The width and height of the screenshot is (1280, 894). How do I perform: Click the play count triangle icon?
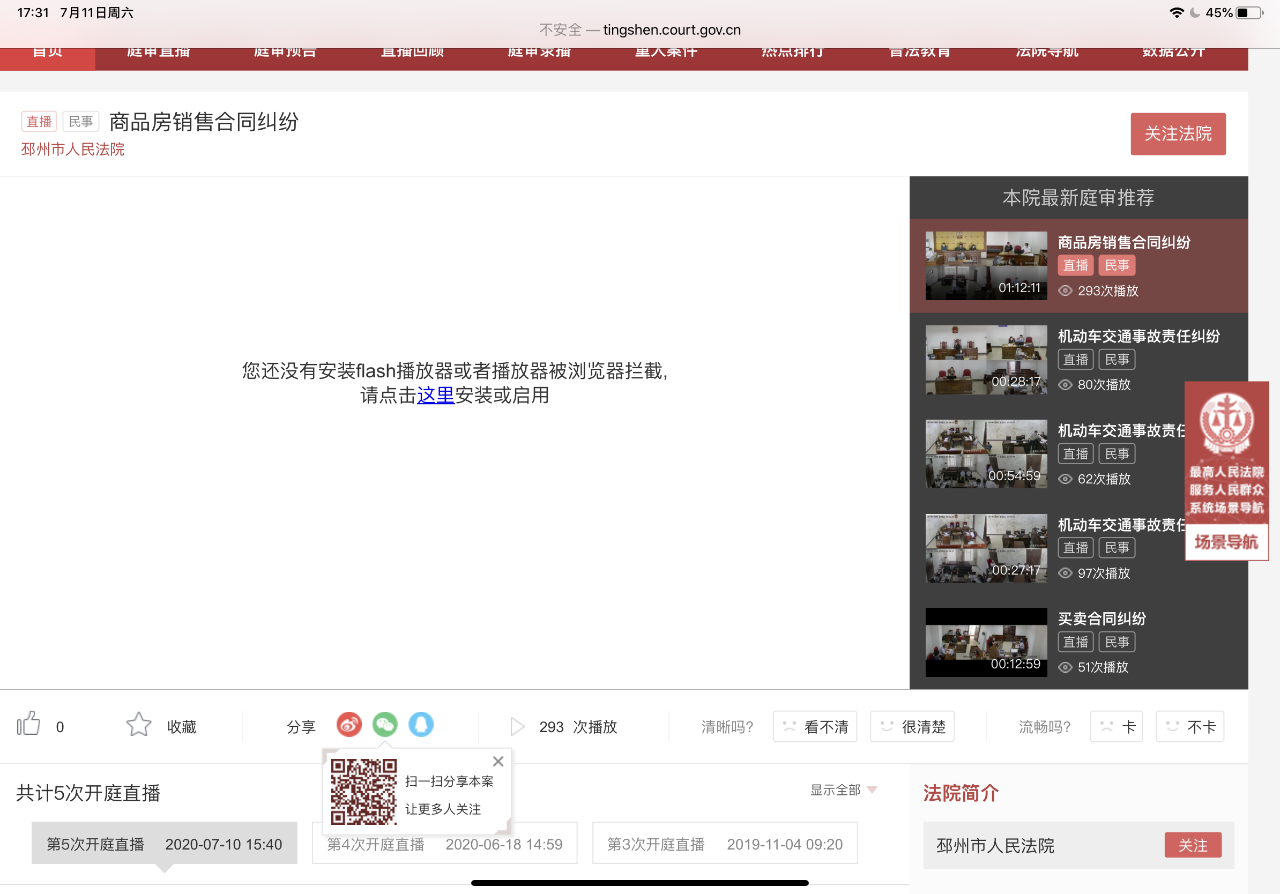[517, 726]
